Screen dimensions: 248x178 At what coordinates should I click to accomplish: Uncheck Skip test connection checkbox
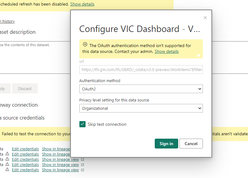[82, 124]
